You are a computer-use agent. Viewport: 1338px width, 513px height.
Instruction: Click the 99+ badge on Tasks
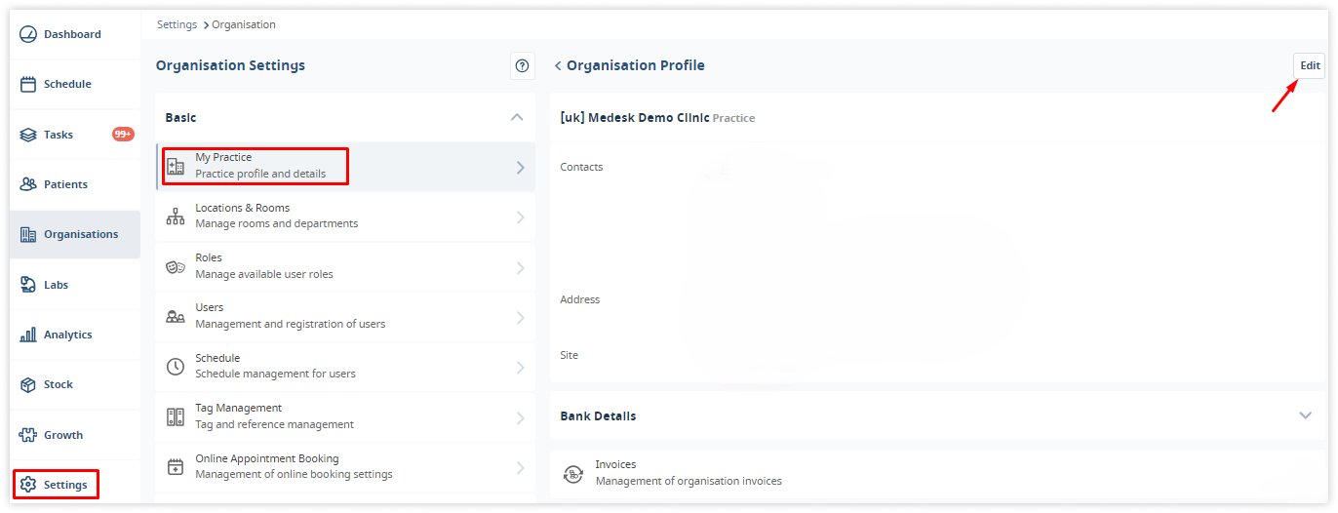[x=123, y=135]
